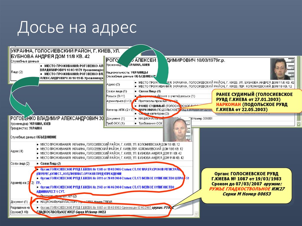Click bold "Связи Лица (2)" entry

pos(51,164)
